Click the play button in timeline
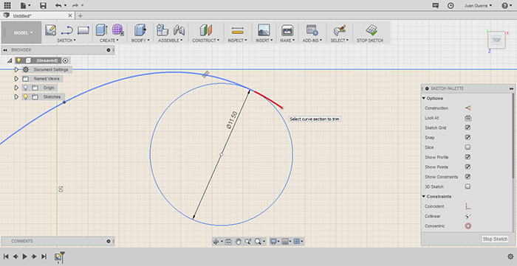 24,256
